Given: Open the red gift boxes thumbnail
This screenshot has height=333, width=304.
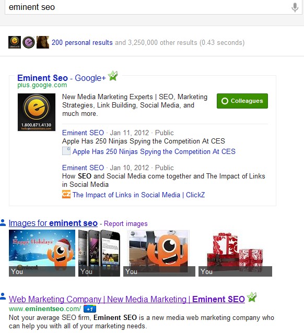Looking at the screenshot, I should pyautogui.click(x=235, y=253).
